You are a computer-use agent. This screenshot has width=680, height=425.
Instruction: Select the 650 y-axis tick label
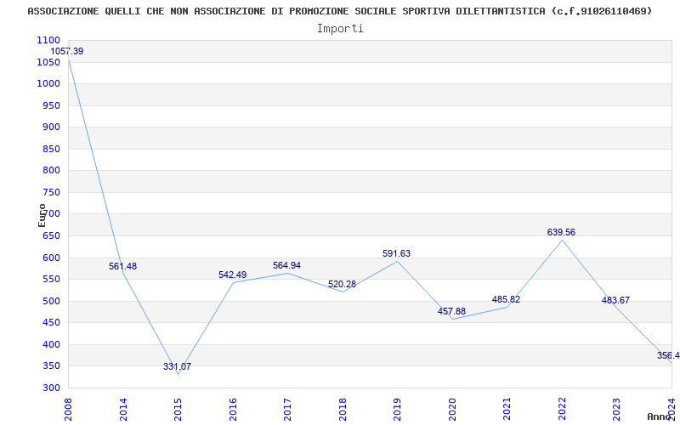click(x=51, y=236)
